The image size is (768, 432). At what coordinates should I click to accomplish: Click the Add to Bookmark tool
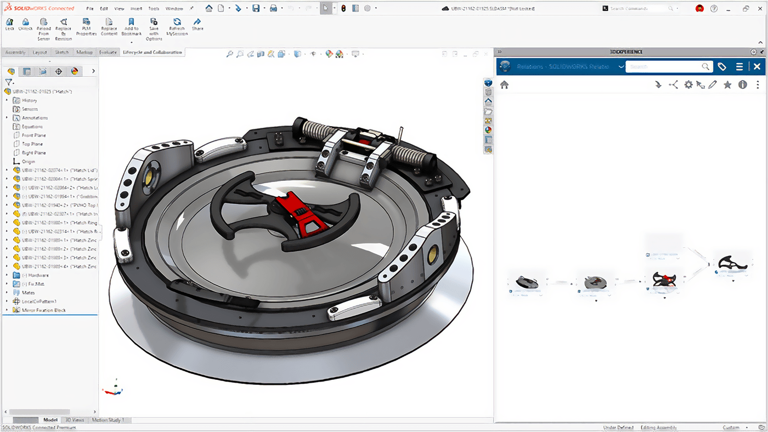131,24
